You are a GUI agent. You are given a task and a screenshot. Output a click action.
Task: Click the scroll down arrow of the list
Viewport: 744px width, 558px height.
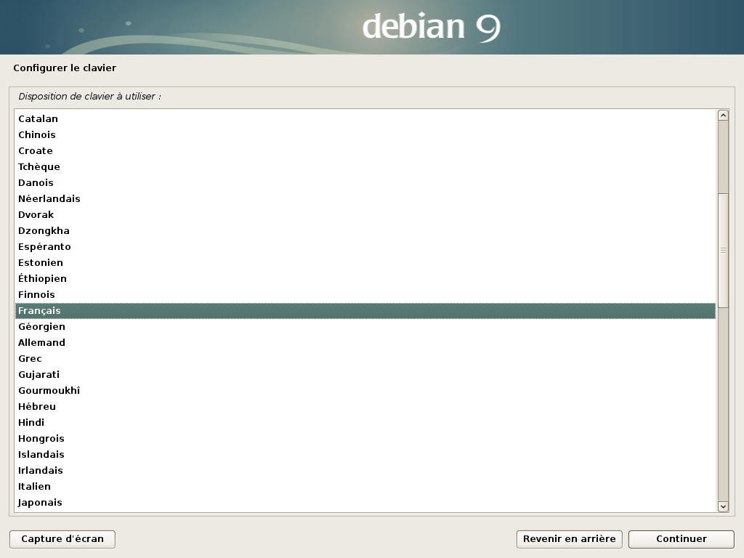click(723, 506)
